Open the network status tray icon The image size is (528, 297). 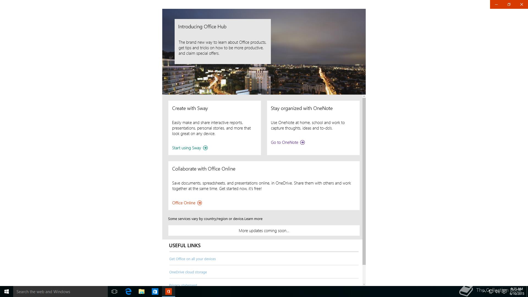point(491,292)
